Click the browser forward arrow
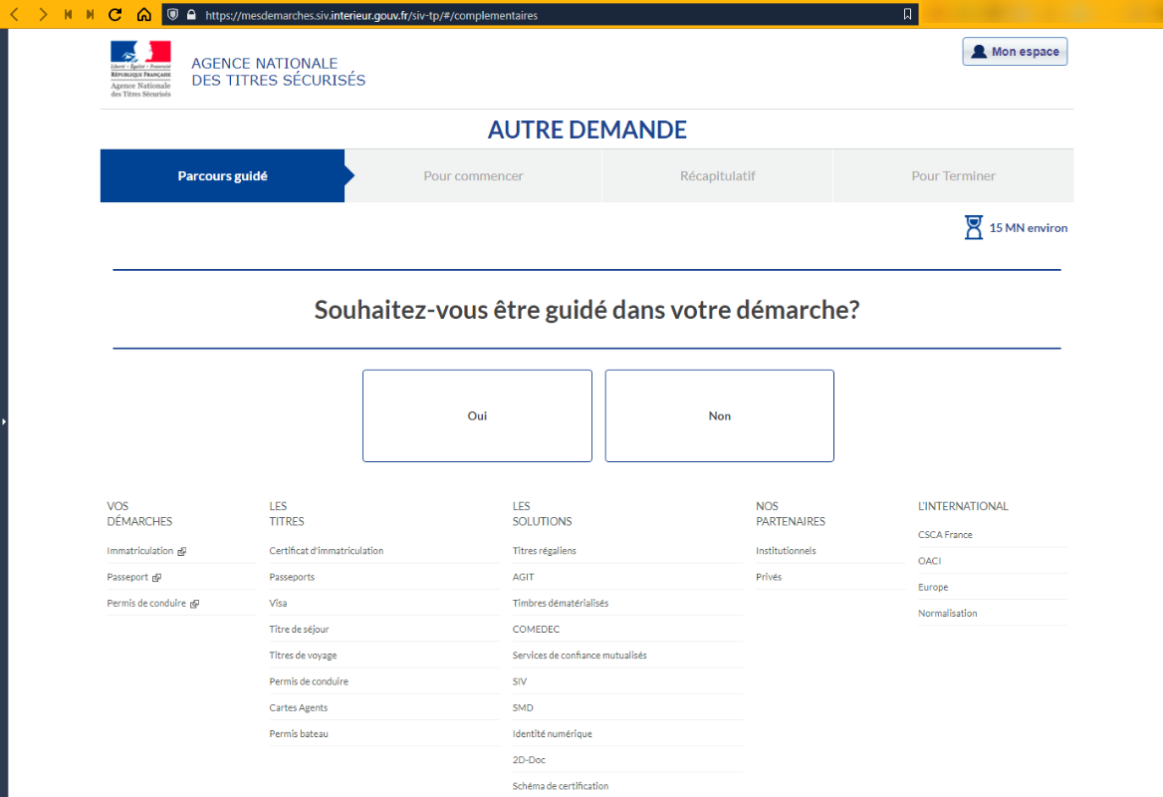This screenshot has width=1163, height=797. 42,15
